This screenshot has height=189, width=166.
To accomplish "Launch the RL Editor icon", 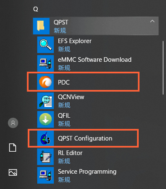I will tap(46, 157).
